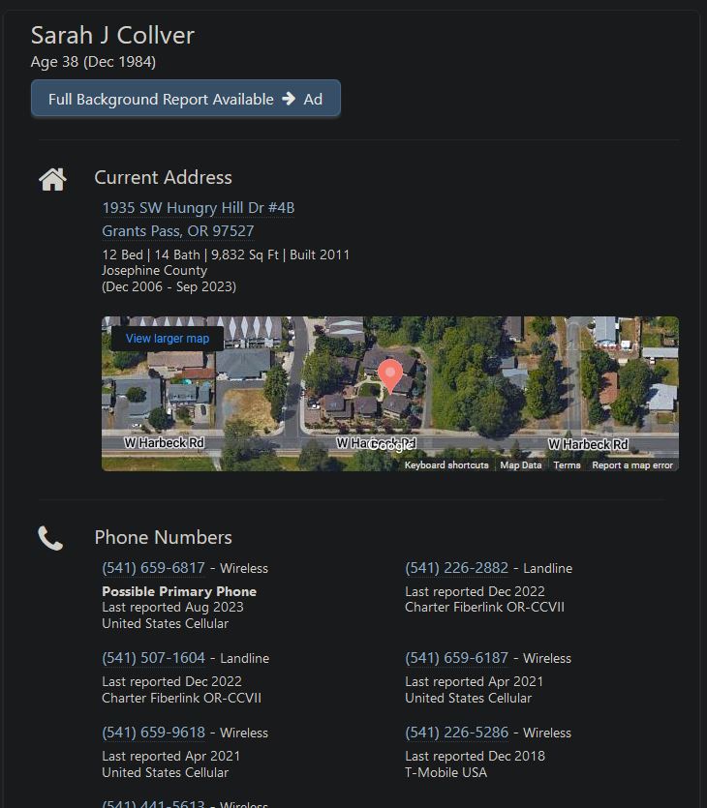
Task: Click the T-Mobile USA carrier text
Action: point(446,772)
